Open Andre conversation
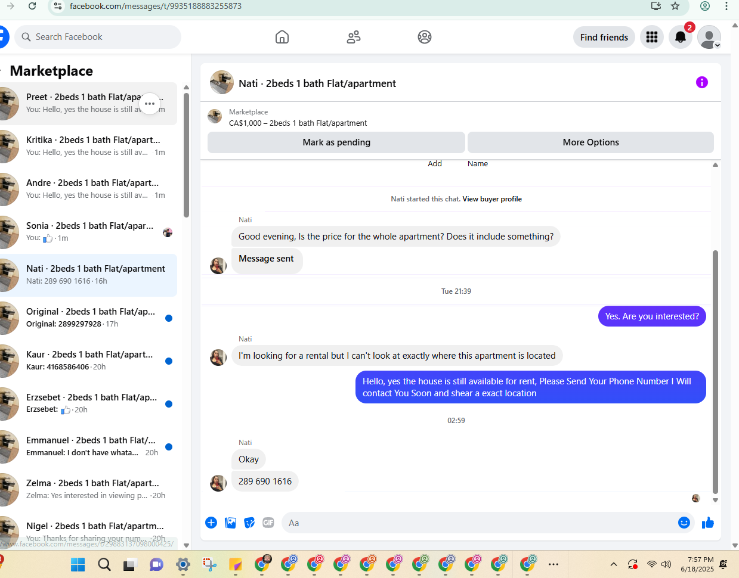Viewport: 739px width, 578px height. tap(88, 189)
